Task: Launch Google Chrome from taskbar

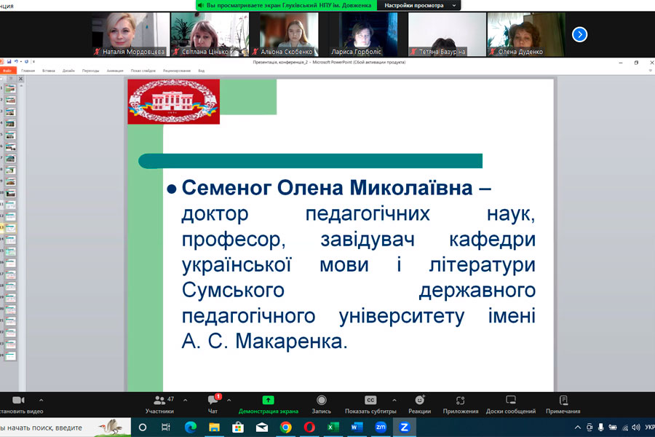Action: 286,428
